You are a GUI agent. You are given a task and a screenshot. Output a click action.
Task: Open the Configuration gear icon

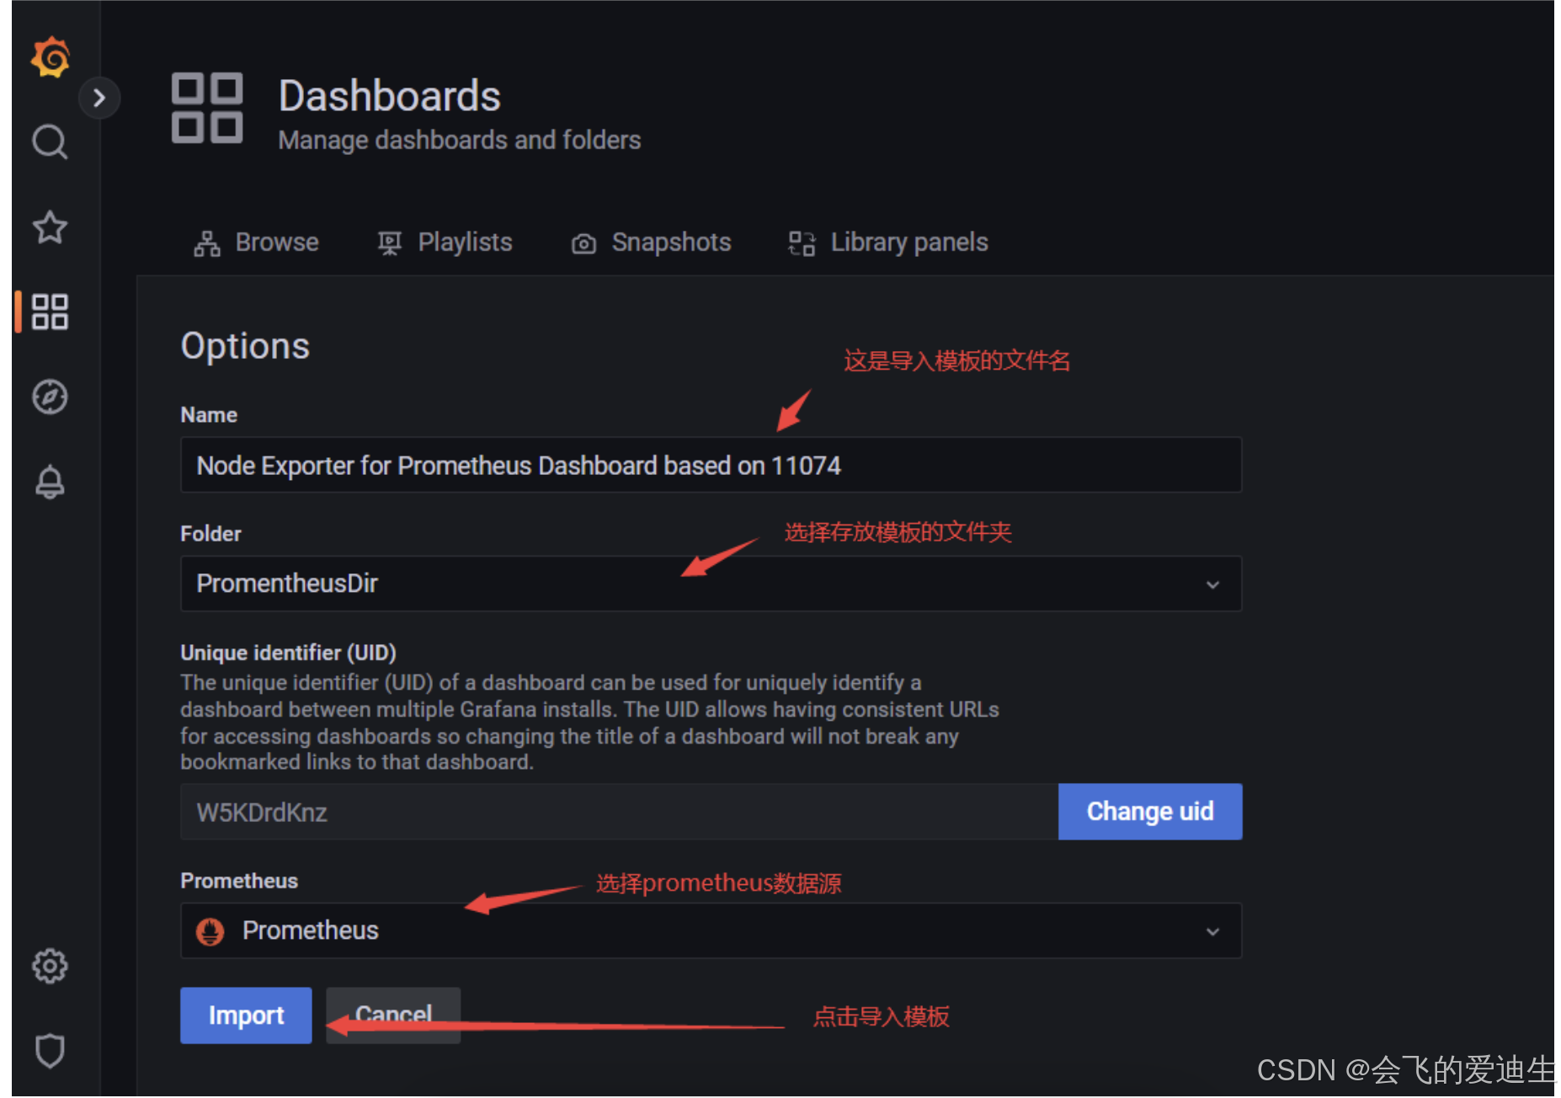point(50,966)
